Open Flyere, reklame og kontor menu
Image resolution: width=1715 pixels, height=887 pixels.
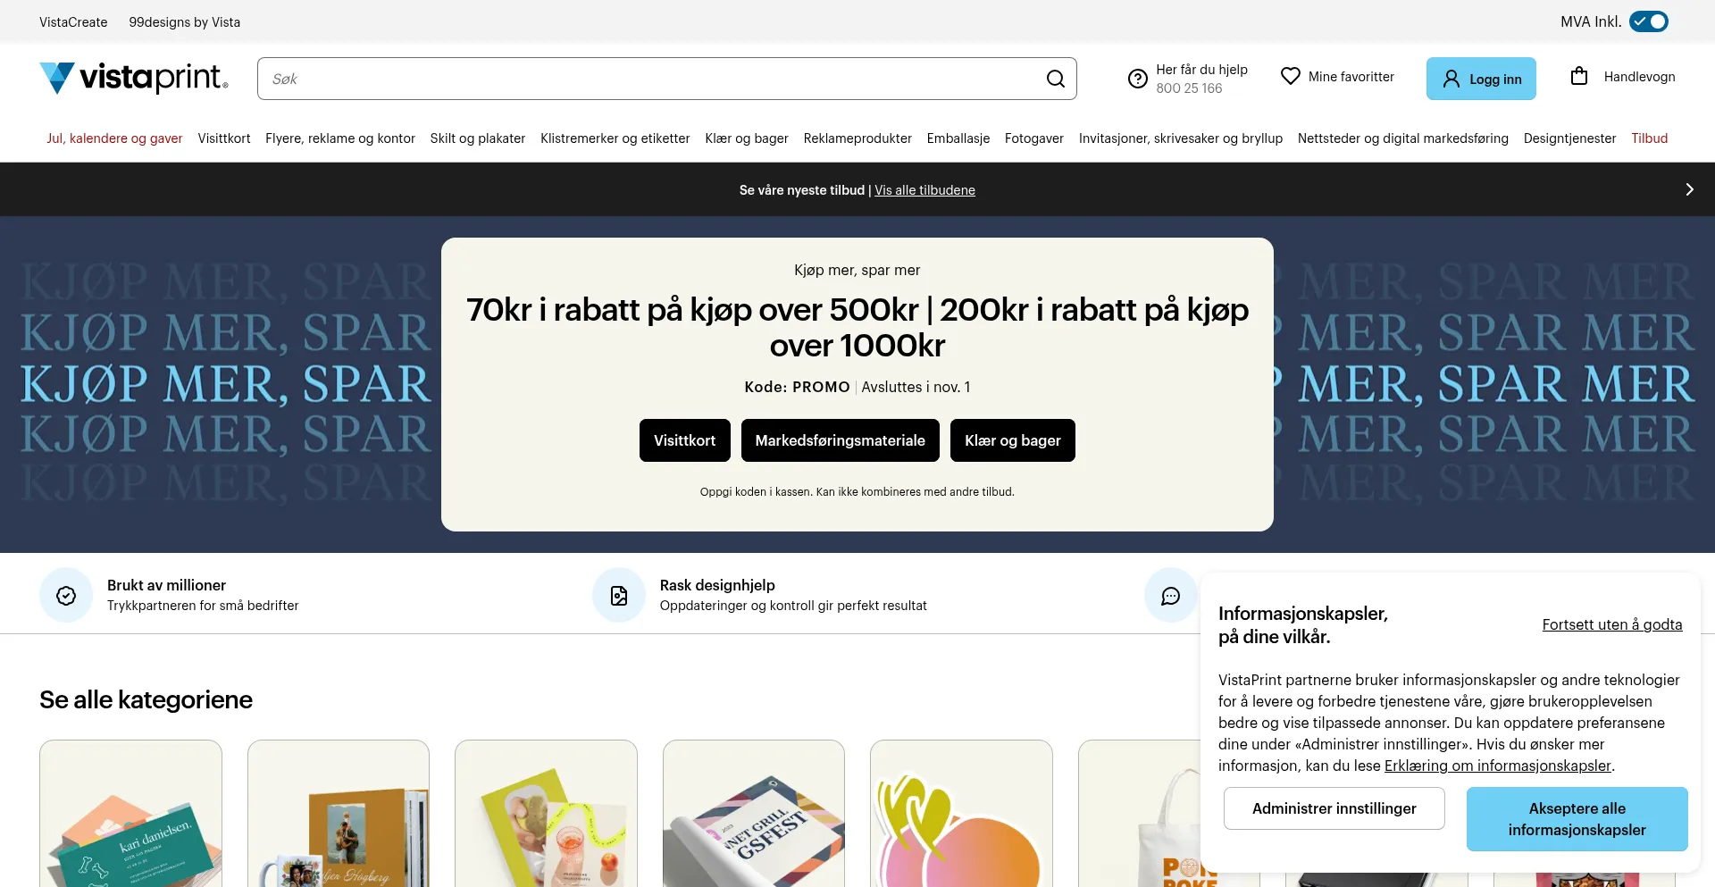point(340,138)
